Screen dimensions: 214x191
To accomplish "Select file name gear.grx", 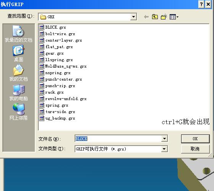I will [54, 53].
